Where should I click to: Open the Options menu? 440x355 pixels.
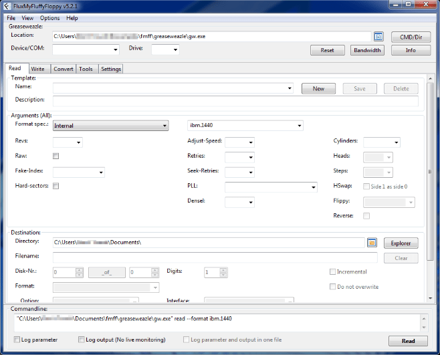tap(49, 18)
